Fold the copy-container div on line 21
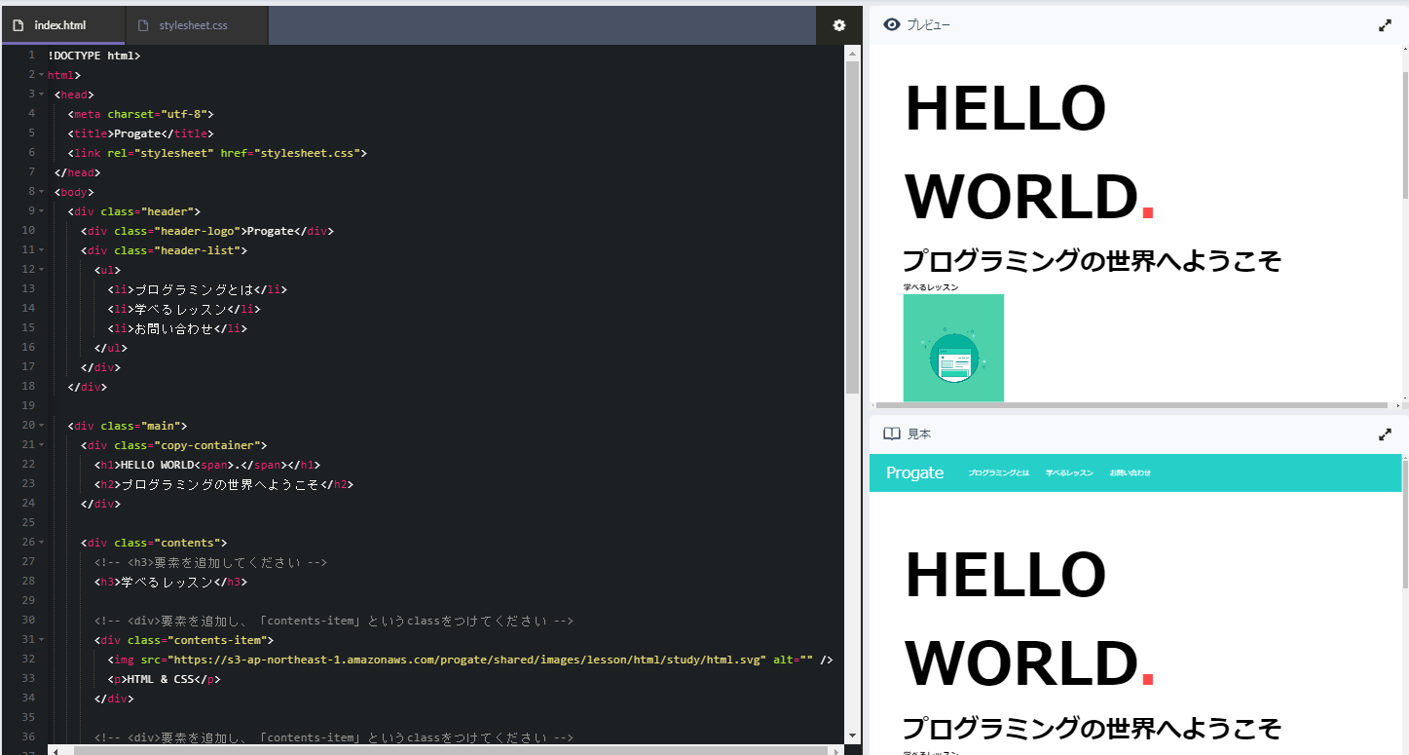Image resolution: width=1409 pixels, height=755 pixels. pyautogui.click(x=41, y=445)
